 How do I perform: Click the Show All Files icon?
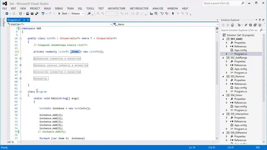click(x=260, y=25)
